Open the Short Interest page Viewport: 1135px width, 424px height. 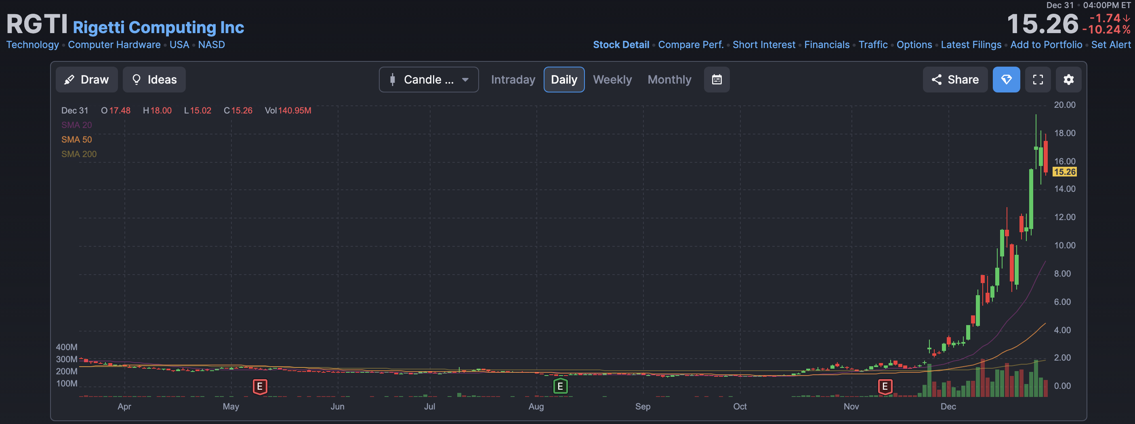point(763,45)
